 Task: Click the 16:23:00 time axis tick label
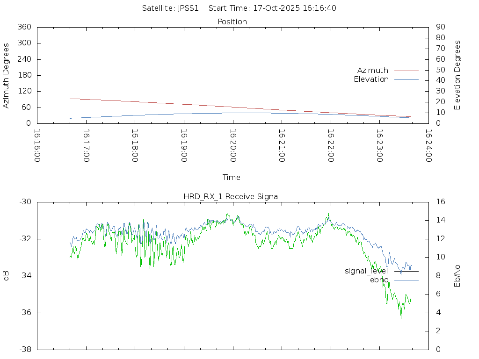click(x=379, y=146)
